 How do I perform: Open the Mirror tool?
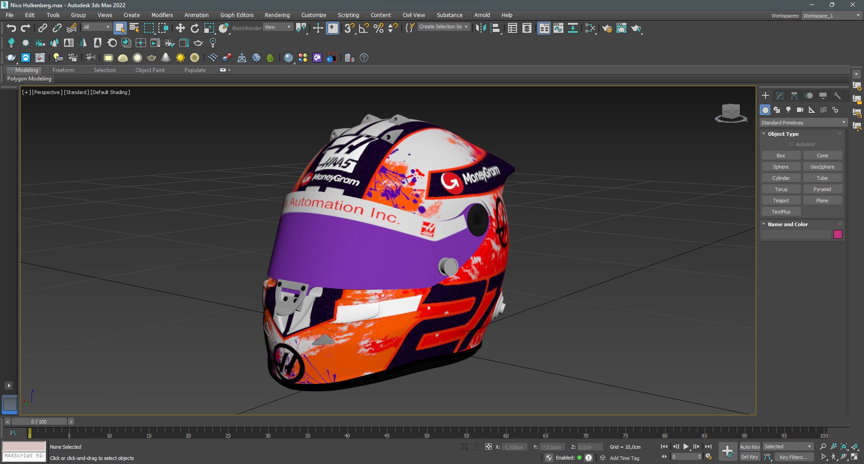[x=481, y=28]
